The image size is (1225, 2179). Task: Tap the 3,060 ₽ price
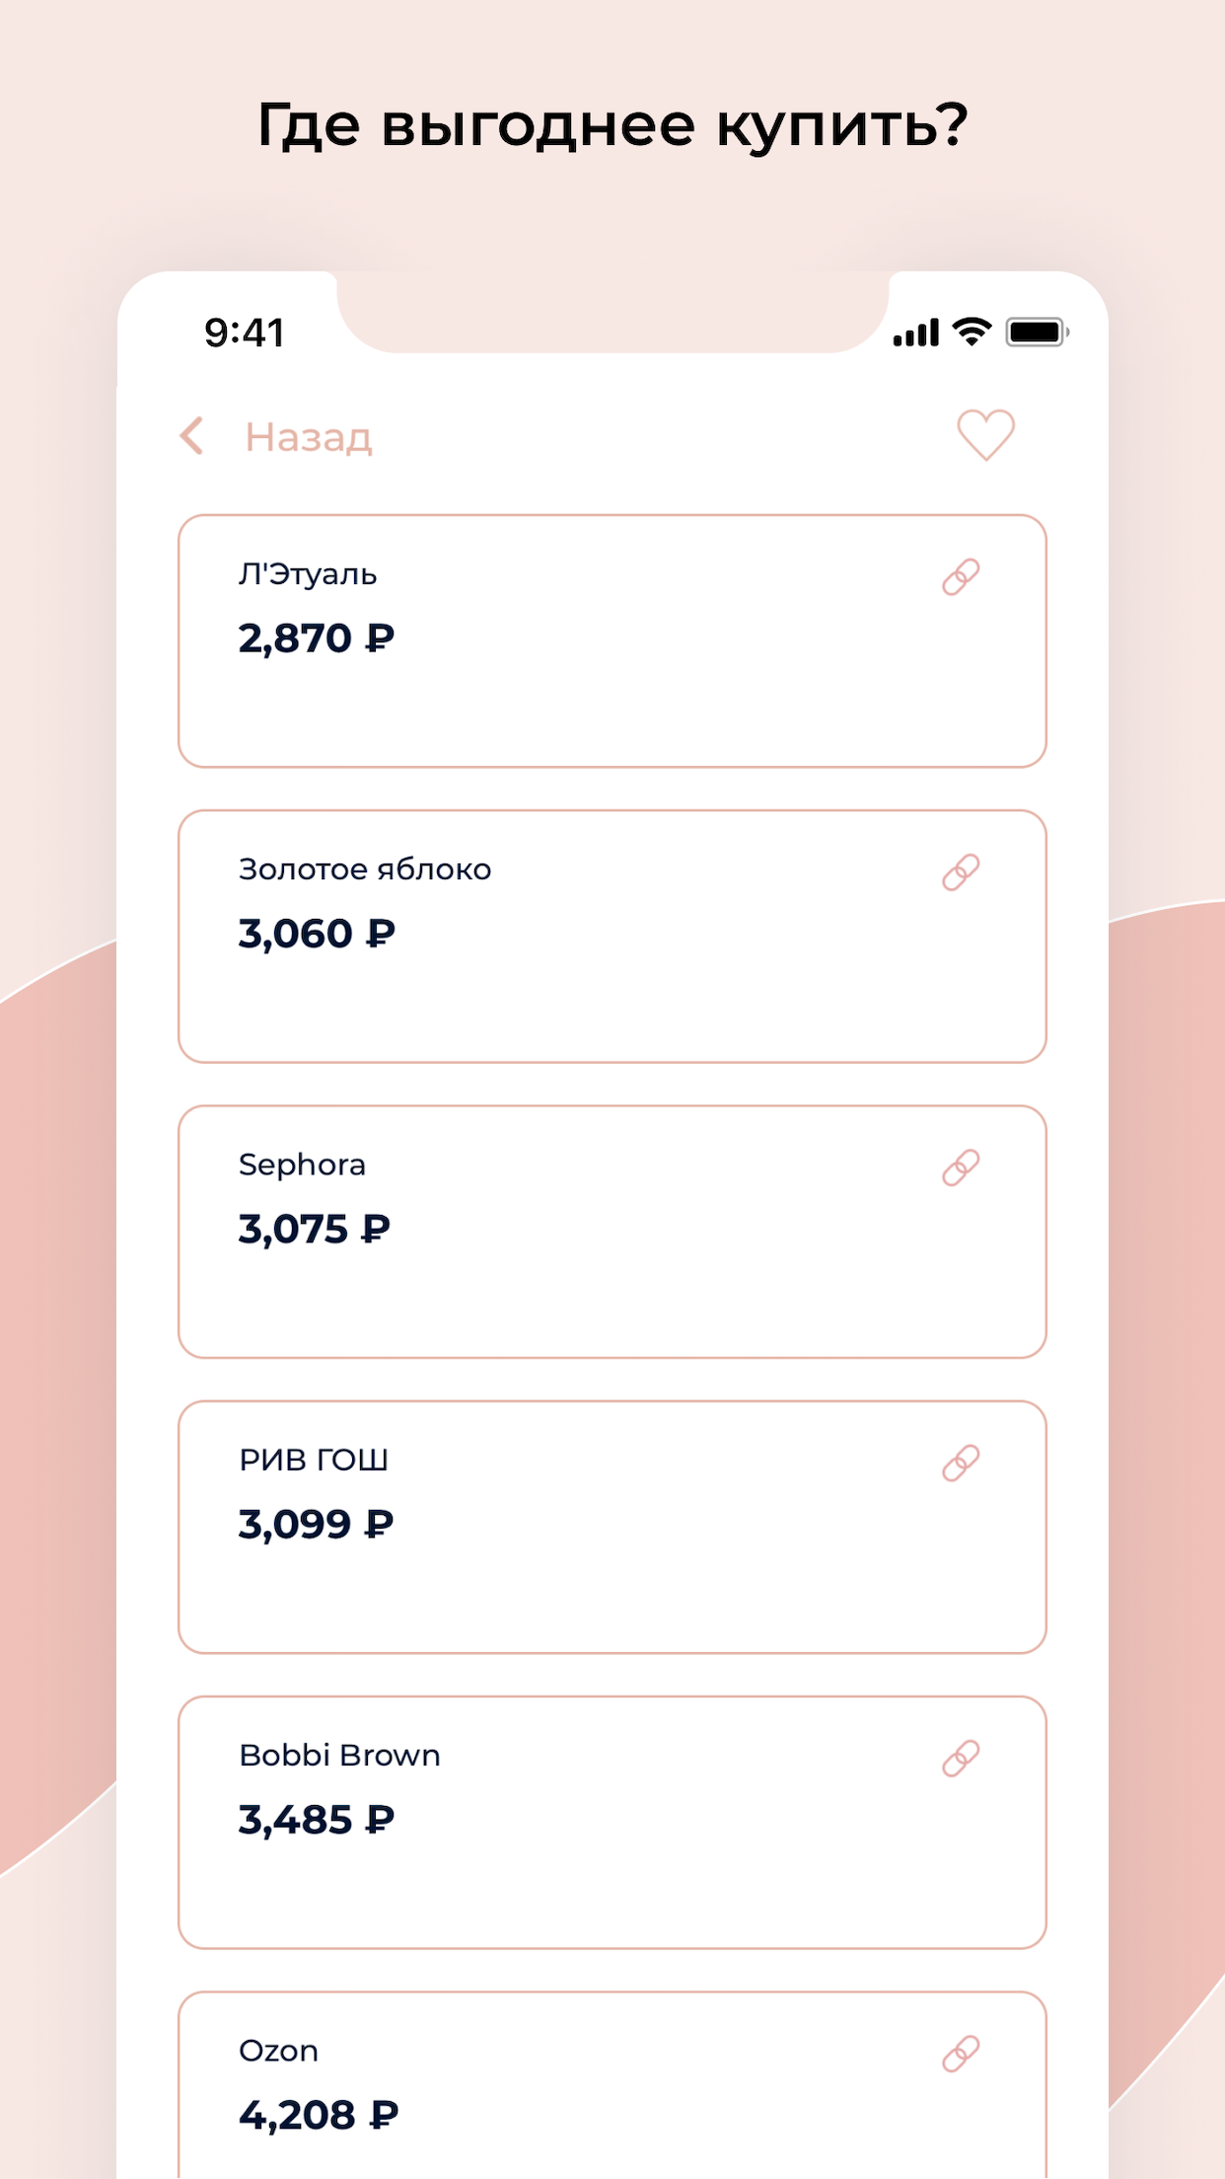pos(317,934)
